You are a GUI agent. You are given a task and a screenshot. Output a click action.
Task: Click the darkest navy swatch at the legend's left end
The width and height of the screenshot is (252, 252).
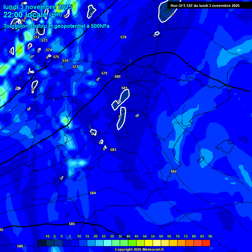click(42, 243)
